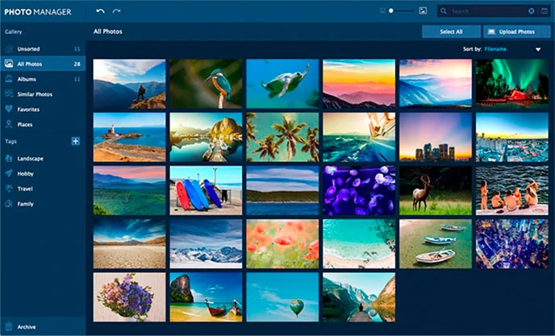Filter by the Hobby tag
Viewport: 555px width, 336px height.
pyautogui.click(x=43, y=173)
